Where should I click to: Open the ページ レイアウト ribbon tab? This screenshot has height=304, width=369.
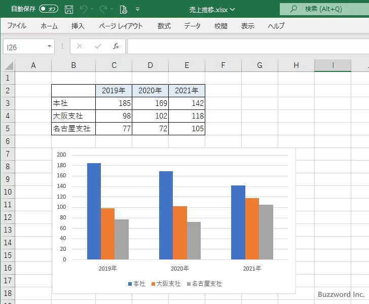(x=121, y=26)
